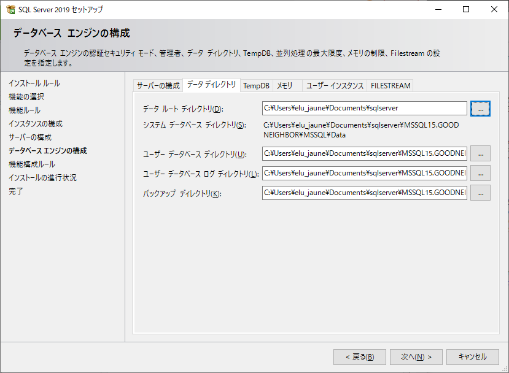Select 機能ルール step in the sidebar
This screenshot has width=509, height=373.
[x=25, y=110]
